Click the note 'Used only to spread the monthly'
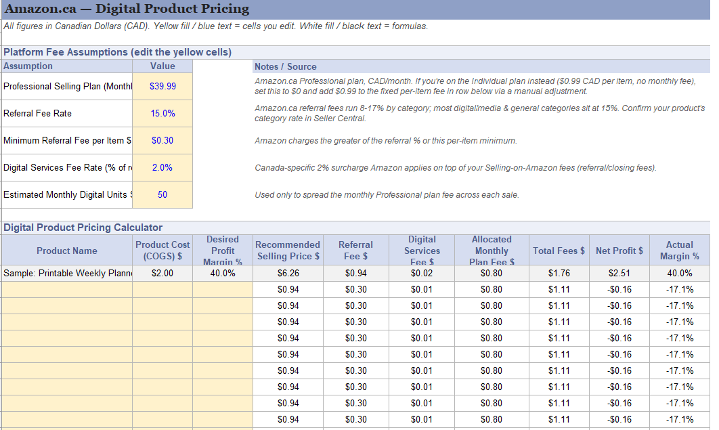Screen dimensions: 719x430 (x=387, y=195)
